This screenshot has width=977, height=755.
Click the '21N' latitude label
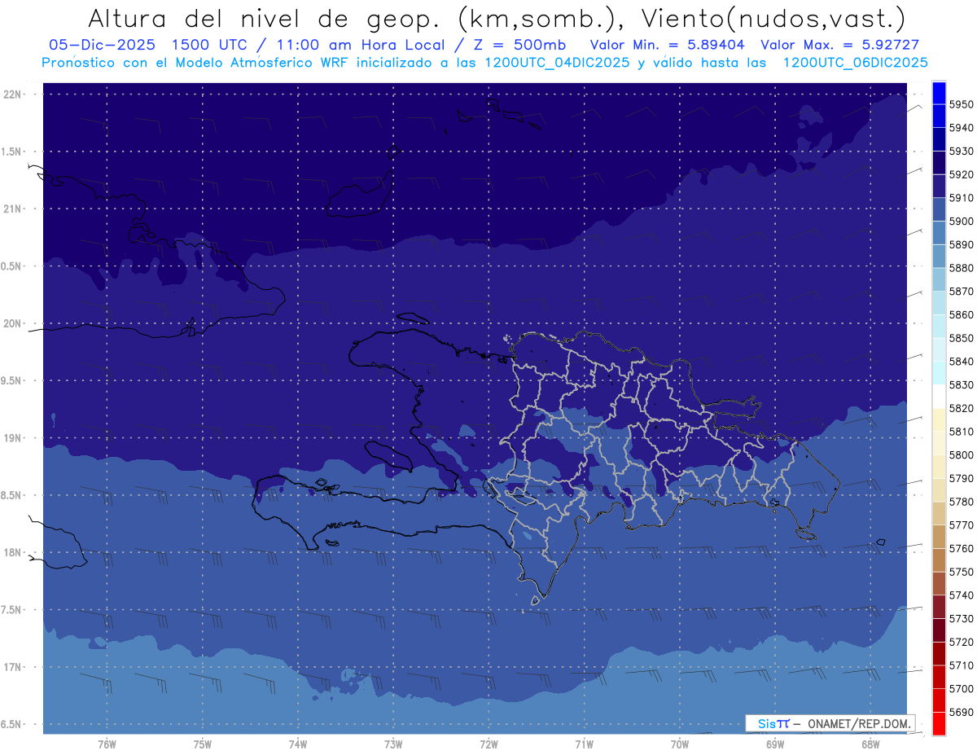click(12, 209)
